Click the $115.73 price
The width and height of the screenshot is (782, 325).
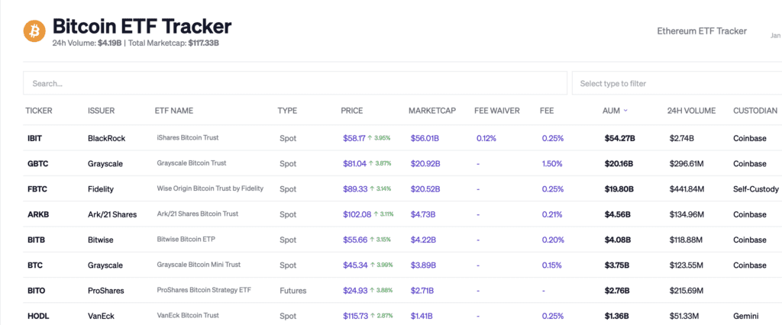coord(357,316)
